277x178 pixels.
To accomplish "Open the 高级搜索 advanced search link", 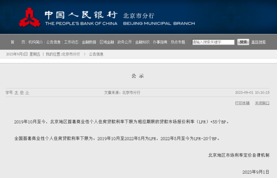I will click(259, 42).
